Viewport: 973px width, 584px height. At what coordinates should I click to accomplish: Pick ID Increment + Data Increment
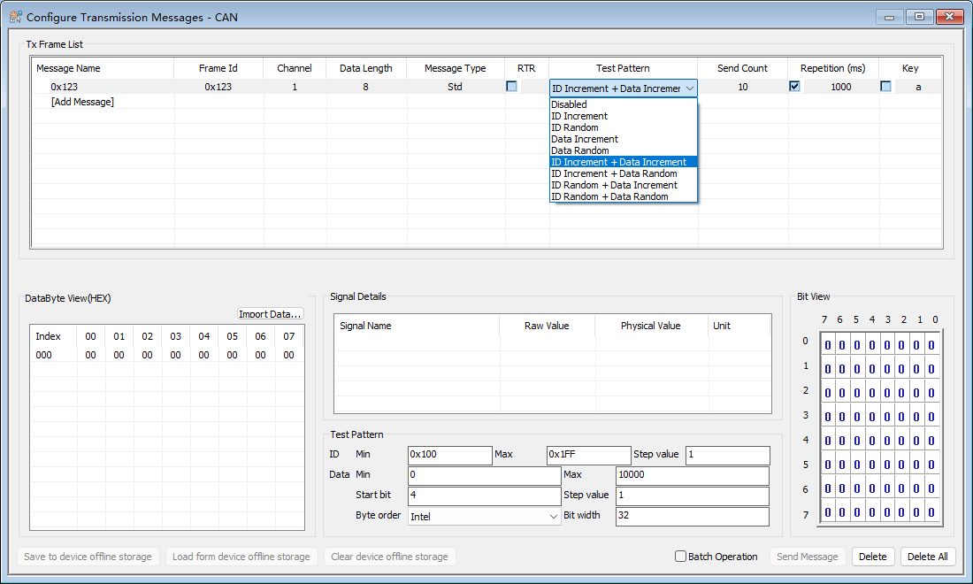click(x=624, y=162)
